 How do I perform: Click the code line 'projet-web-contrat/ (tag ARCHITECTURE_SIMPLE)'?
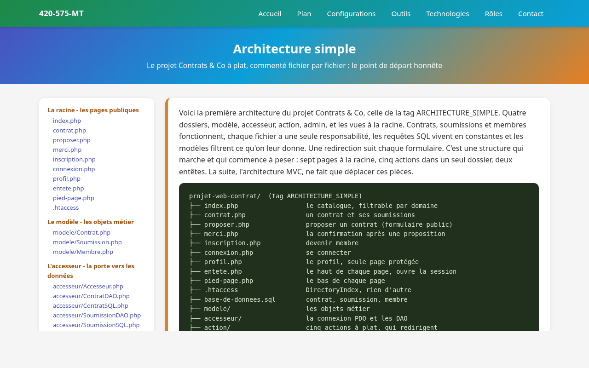coord(276,196)
